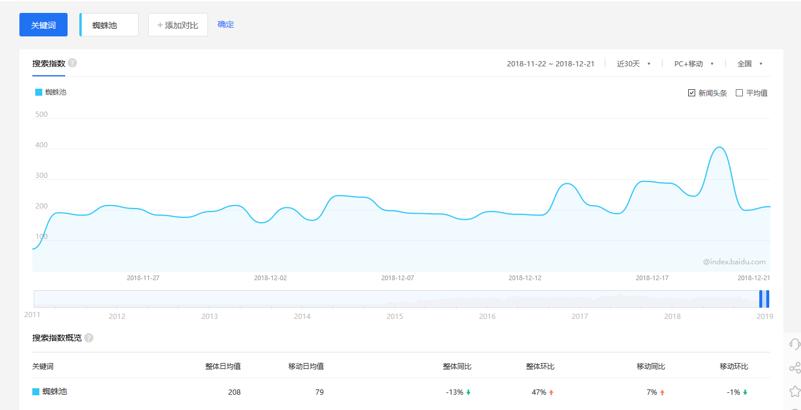The height and width of the screenshot is (410, 801).
Task: Click the 整体日均值 column header
Action: coord(223,367)
